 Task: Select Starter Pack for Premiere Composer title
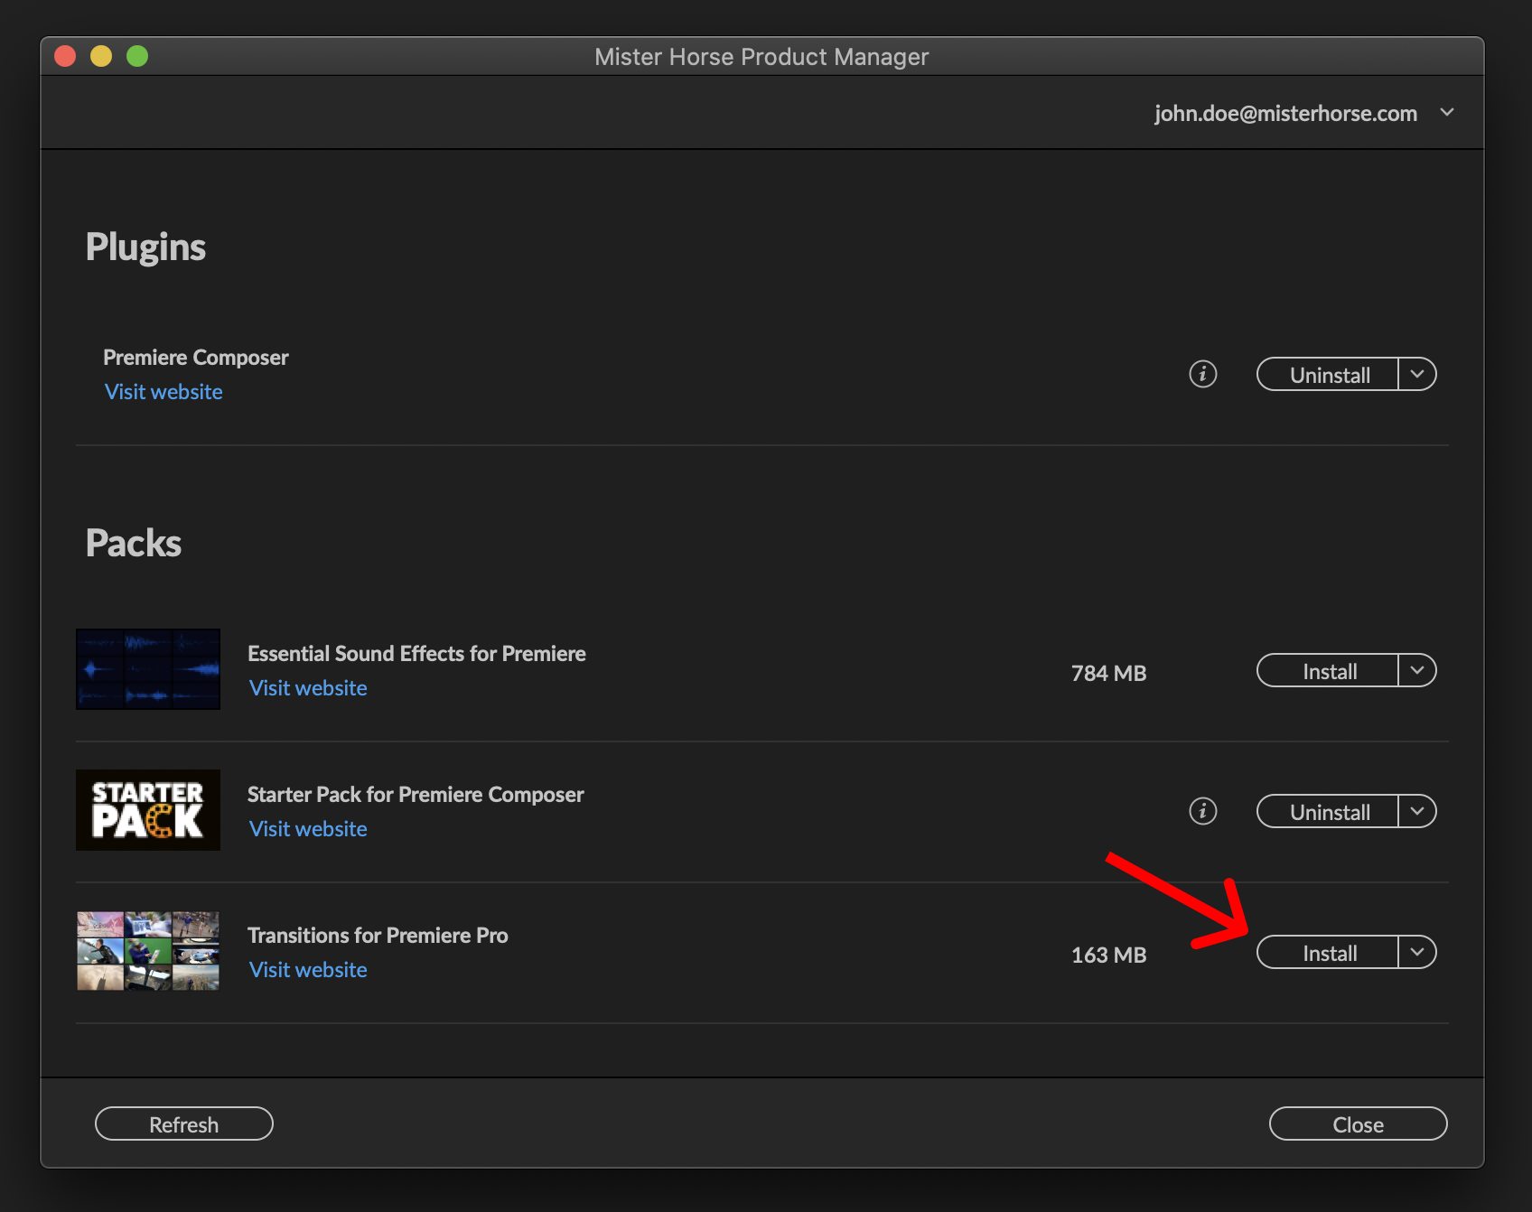(416, 795)
